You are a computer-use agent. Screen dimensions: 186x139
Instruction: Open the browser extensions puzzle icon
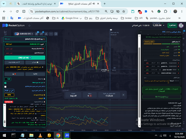(166, 11)
